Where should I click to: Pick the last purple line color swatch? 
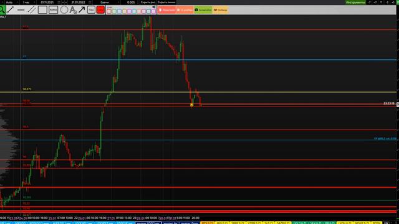point(153,11)
